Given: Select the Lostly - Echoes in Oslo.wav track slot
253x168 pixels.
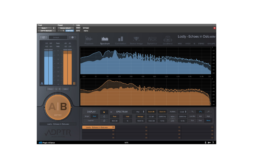Looking at the screenshot, I should click(x=99, y=127).
